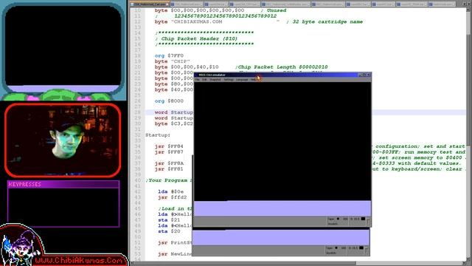
Task: Click the 'Startup:' label line
Action: [x=158, y=135]
